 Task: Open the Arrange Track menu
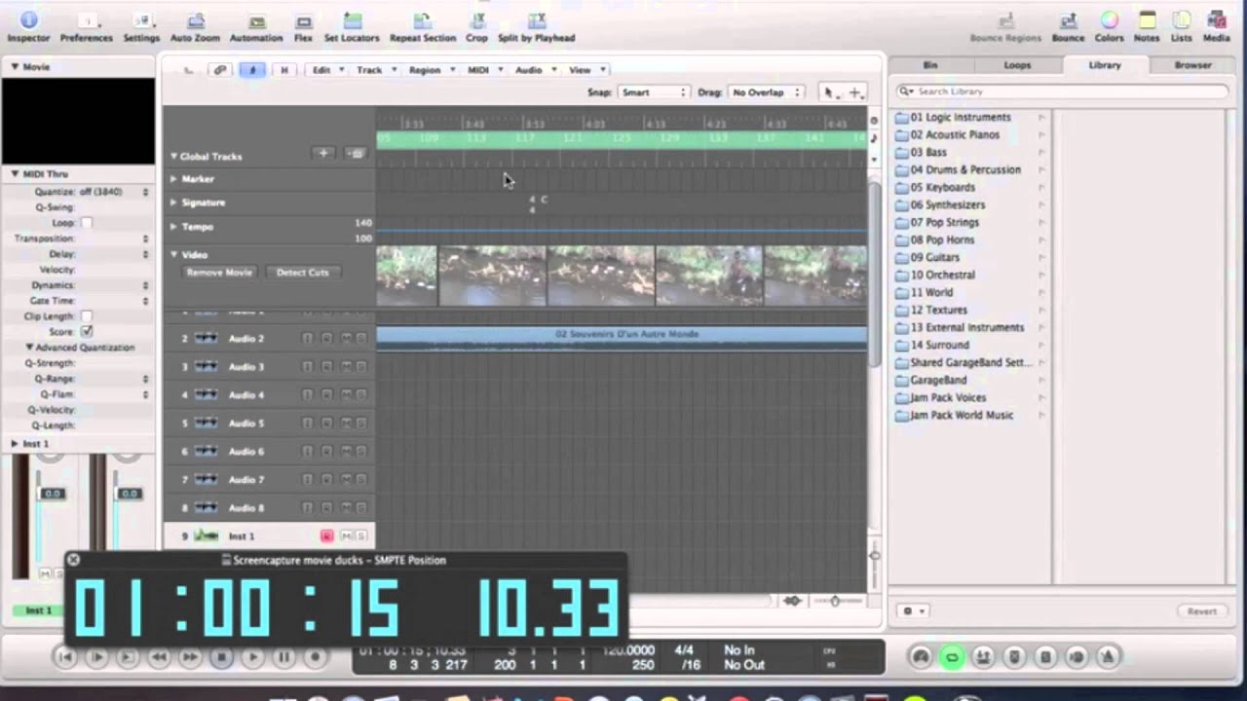pos(375,70)
